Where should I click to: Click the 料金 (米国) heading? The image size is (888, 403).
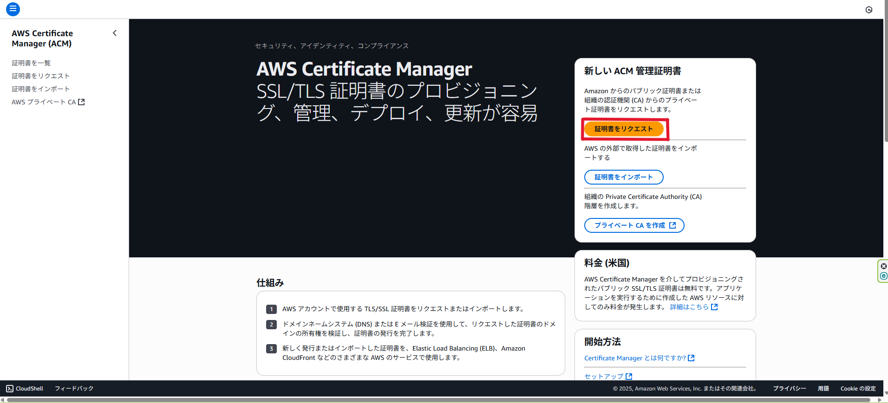point(607,263)
